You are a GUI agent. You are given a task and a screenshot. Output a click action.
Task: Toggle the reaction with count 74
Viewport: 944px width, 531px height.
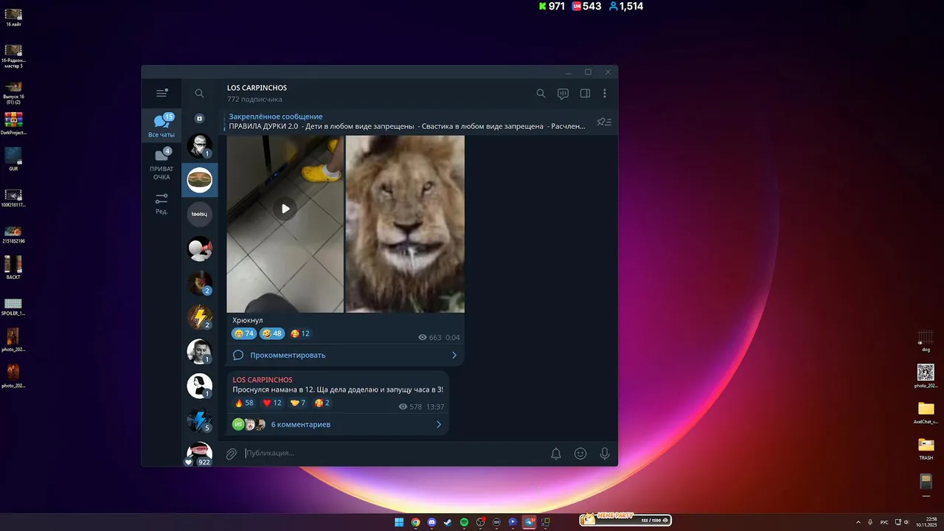244,333
